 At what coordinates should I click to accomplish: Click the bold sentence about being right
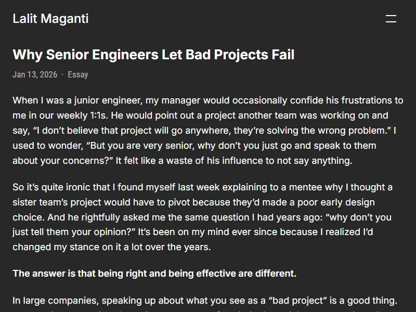click(154, 273)
